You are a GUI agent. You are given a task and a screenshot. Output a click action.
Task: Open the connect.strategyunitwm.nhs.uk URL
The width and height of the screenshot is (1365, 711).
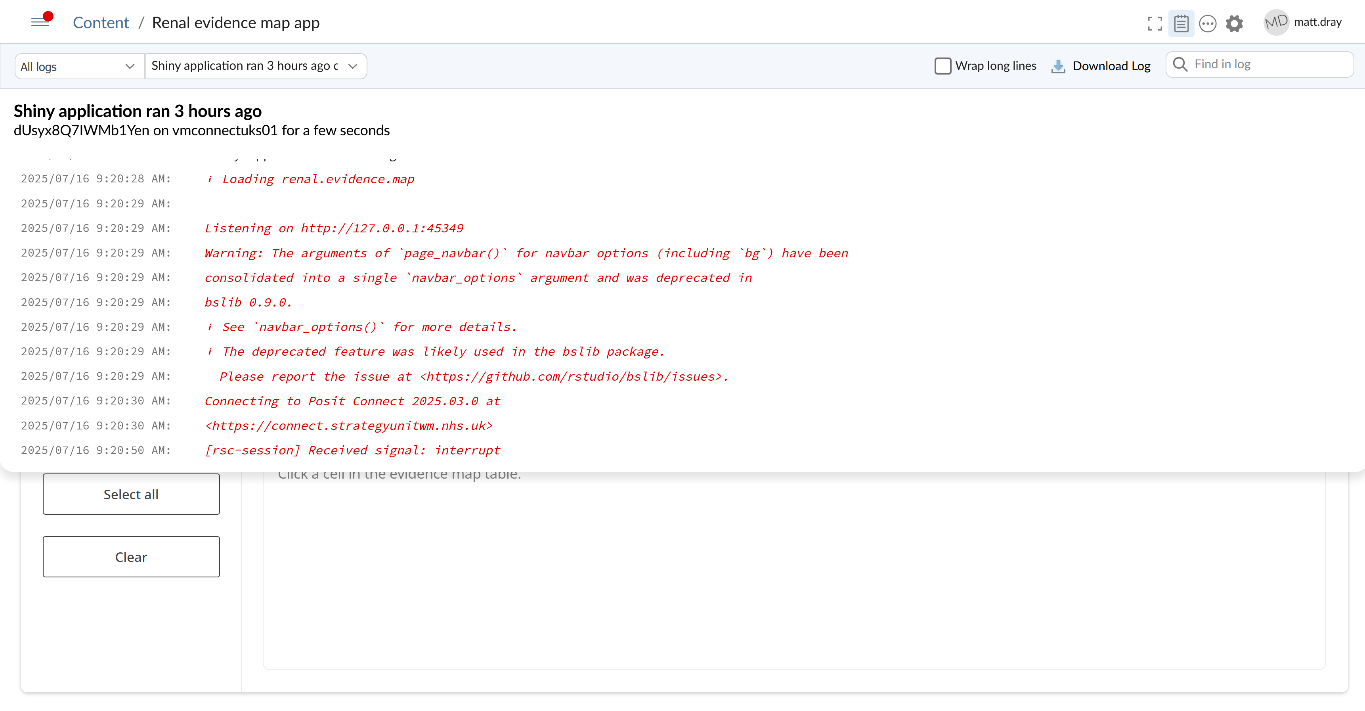click(x=348, y=425)
